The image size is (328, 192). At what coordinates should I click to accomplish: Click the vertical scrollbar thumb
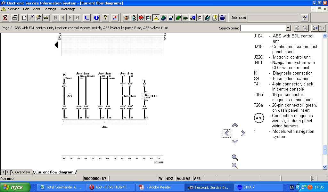click(325, 149)
